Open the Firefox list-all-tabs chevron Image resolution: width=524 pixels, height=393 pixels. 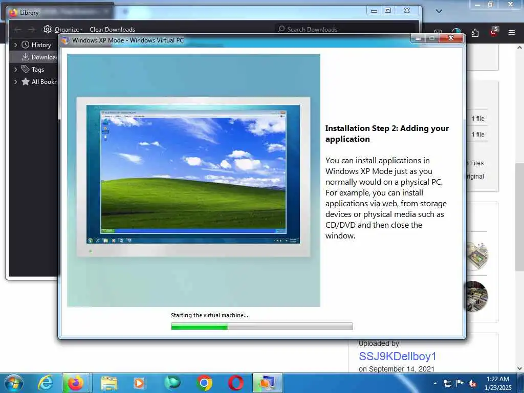pyautogui.click(x=439, y=11)
